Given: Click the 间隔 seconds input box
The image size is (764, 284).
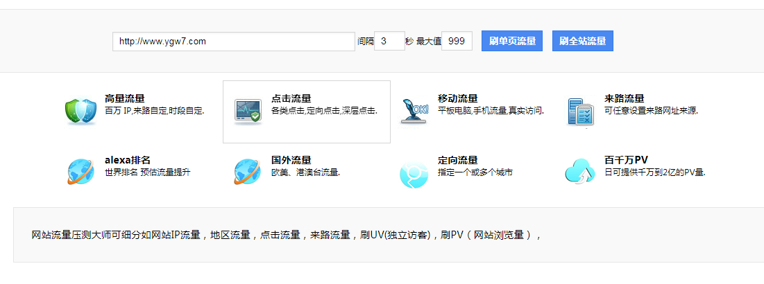Looking at the screenshot, I should coord(389,42).
